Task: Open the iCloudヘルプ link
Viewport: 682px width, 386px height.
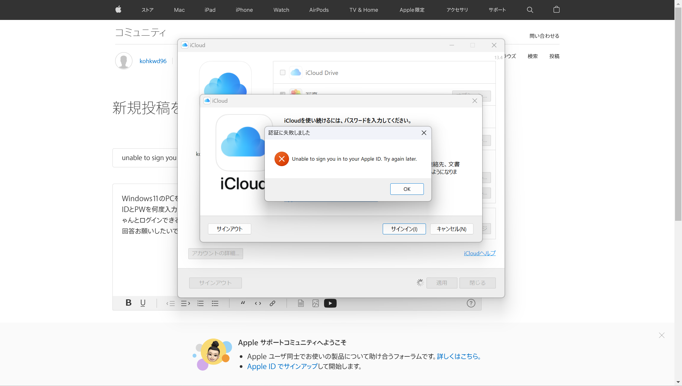Action: click(x=479, y=253)
